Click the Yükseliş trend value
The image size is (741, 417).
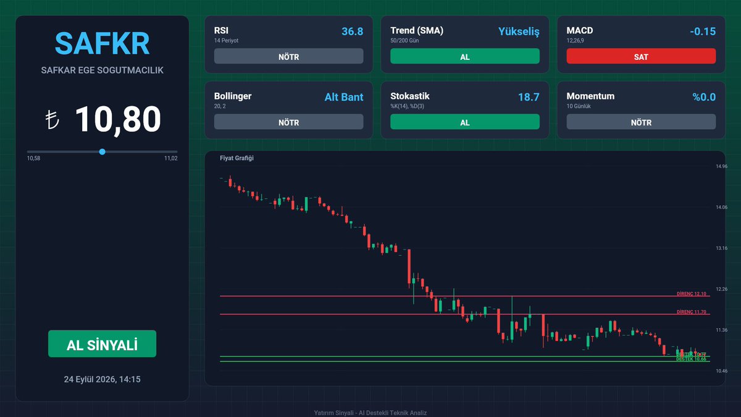(519, 32)
